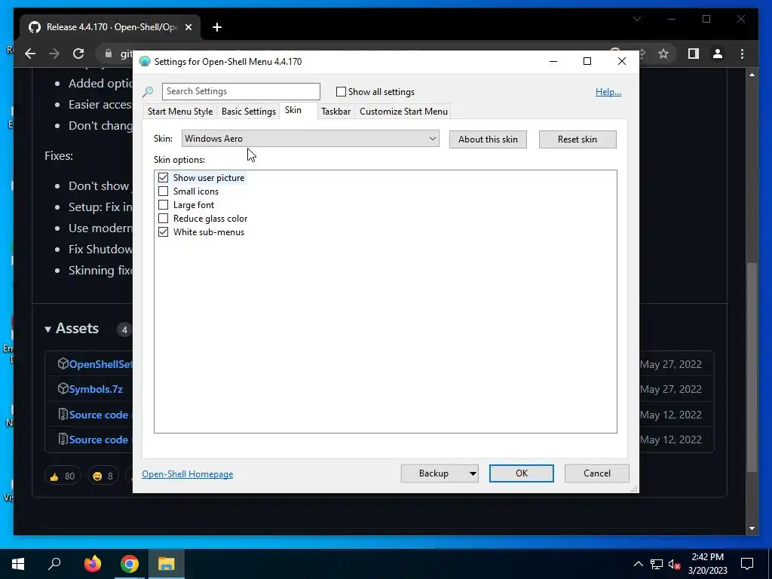Click the Search Settings input field
The image size is (772, 579).
coord(241,91)
